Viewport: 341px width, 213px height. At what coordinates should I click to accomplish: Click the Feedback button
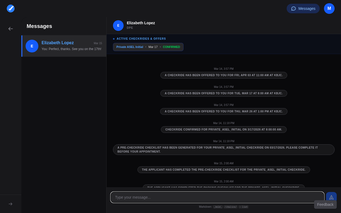coord(325,204)
